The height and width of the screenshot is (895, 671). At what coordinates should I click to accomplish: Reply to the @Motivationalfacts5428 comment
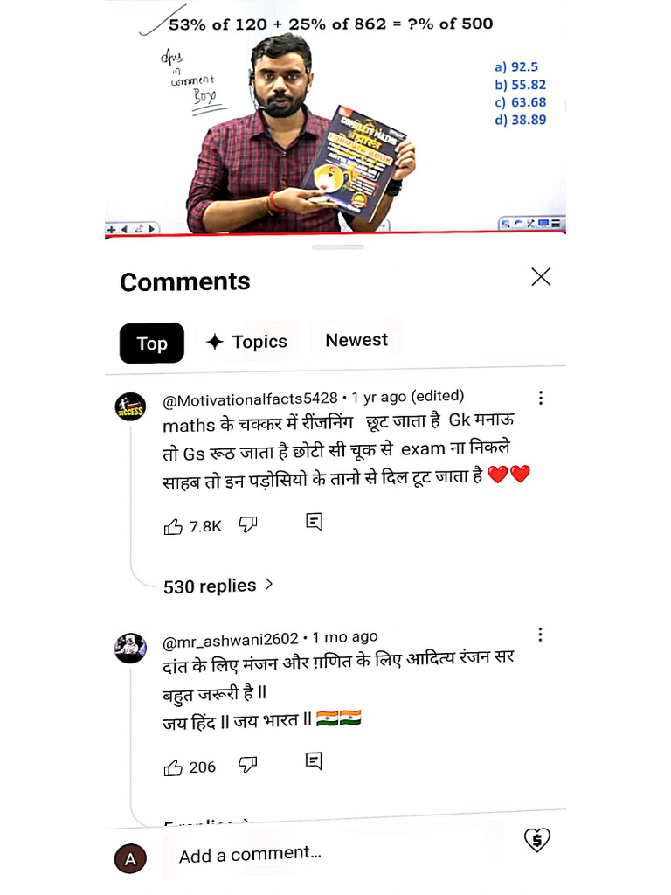click(314, 521)
